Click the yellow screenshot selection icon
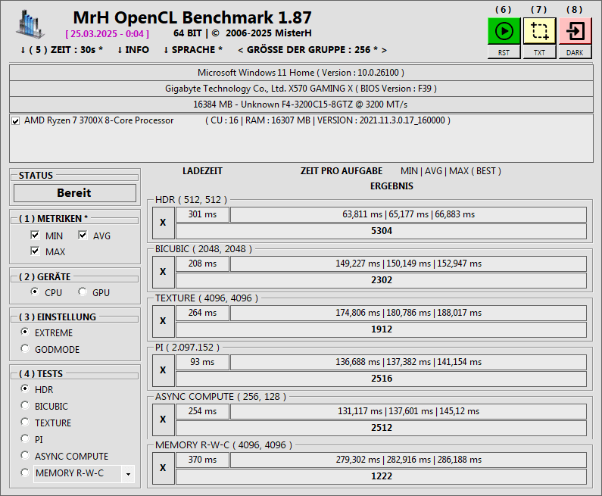The height and width of the screenshot is (496, 602). (x=539, y=31)
